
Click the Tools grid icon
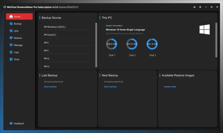point(11,59)
